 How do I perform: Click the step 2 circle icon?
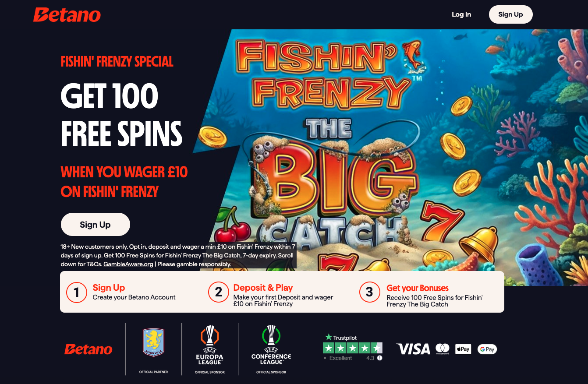point(218,292)
